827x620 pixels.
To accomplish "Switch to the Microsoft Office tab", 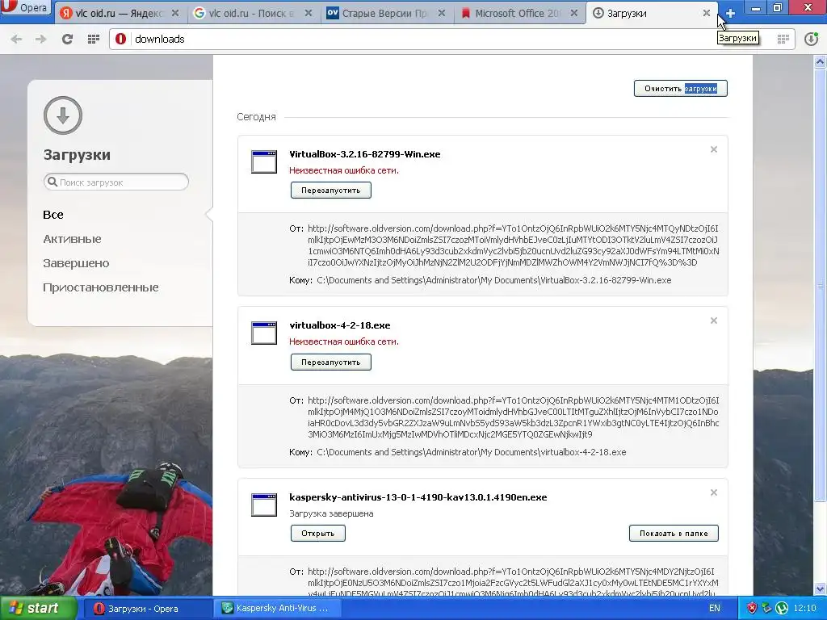I will 519,13.
